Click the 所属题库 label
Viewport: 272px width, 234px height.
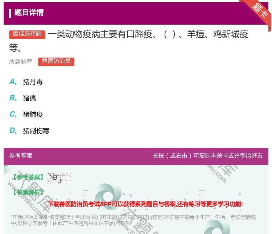22,62
